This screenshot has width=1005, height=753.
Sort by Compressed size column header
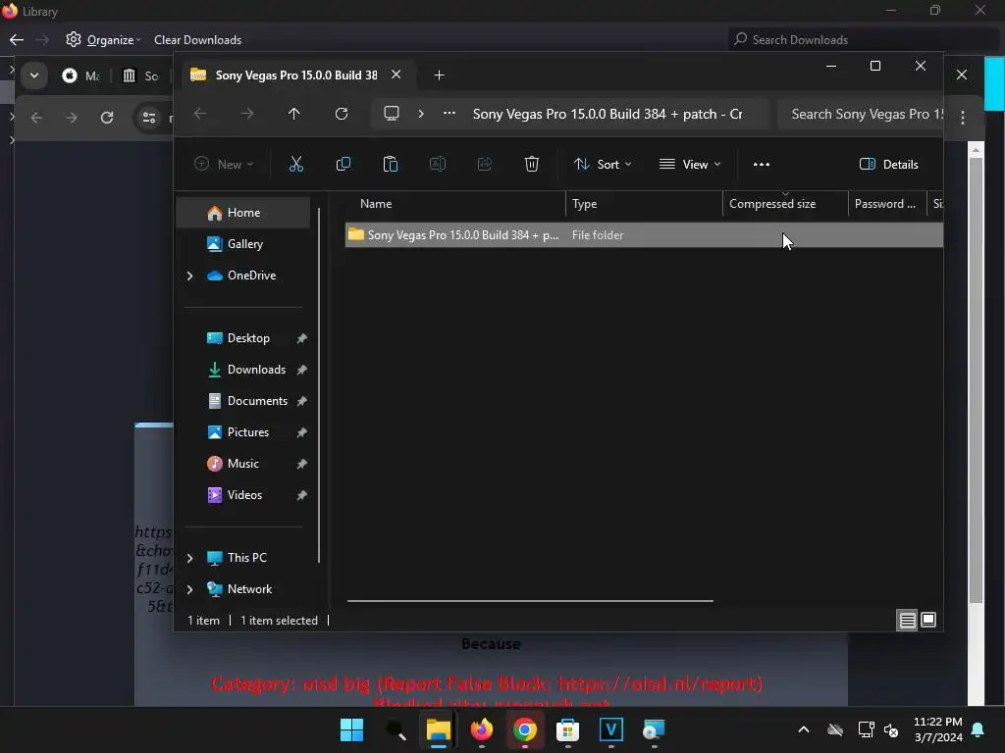[x=785, y=204]
